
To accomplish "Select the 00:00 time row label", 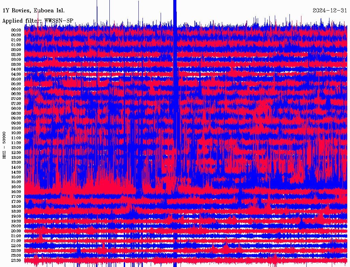I will click(16, 30).
